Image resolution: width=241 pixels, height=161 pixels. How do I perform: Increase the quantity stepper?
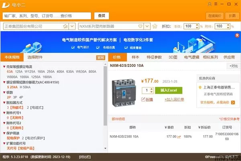pos(151,89)
